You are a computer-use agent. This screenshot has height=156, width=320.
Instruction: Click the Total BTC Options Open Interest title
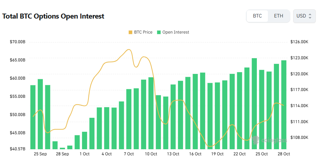click(54, 16)
